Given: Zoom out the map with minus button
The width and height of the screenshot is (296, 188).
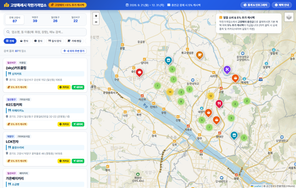Looking at the screenshot, I should (96, 22).
